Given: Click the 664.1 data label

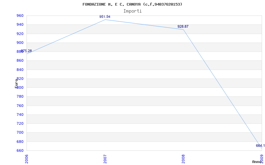Looking at the screenshot, I should point(260,146).
